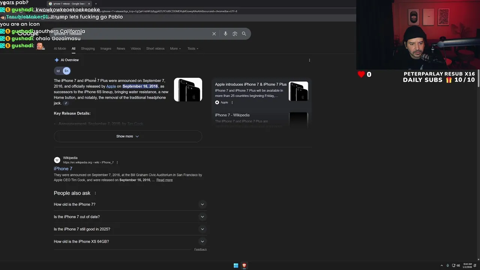
Task: Open Brave browser from taskbar
Action: tap(244, 265)
